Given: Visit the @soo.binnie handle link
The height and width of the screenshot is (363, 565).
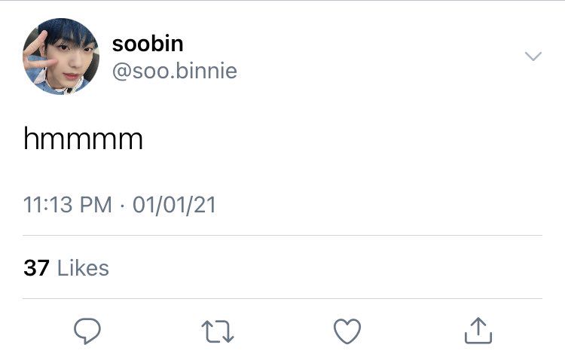Looking at the screenshot, I should point(174,71).
